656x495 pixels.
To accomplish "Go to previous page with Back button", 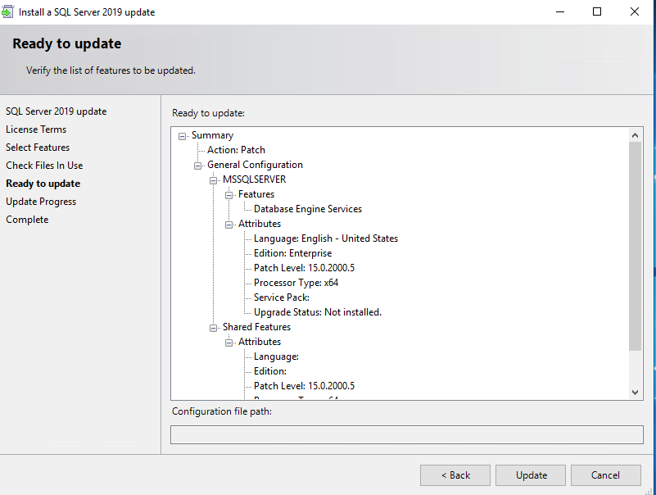I will pyautogui.click(x=455, y=475).
